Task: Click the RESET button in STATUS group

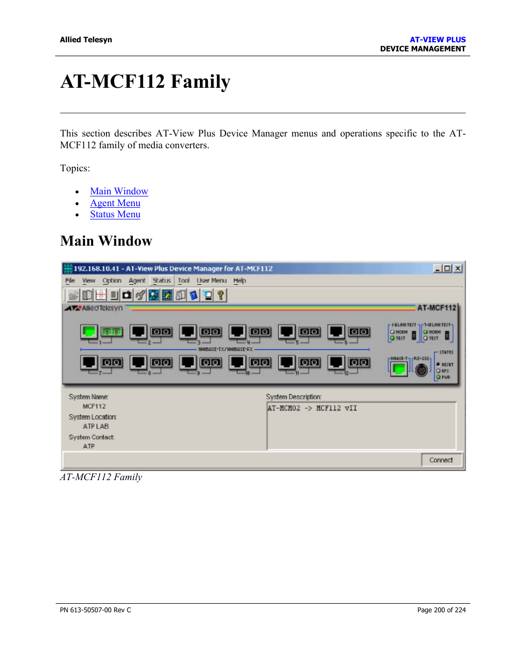Action: tap(438, 364)
